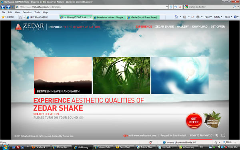Open the search provider dropdown arrow
The height and width of the screenshot is (150, 240).
(238, 7)
